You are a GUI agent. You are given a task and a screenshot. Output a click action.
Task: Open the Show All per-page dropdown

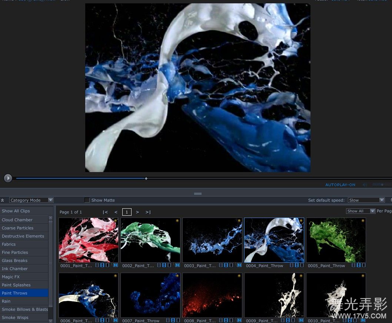click(x=361, y=211)
